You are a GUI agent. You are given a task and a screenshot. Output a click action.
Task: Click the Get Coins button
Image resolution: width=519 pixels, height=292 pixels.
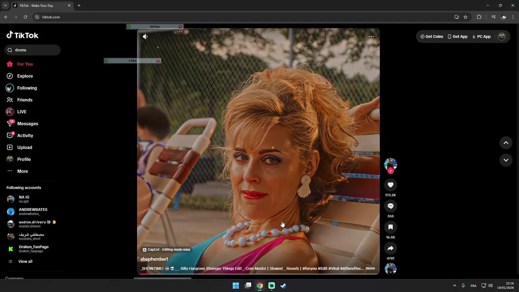[x=431, y=36]
